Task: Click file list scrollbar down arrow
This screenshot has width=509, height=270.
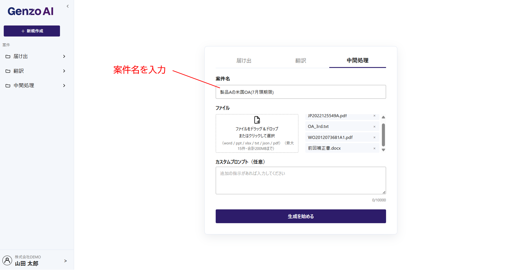Action: pos(383,150)
